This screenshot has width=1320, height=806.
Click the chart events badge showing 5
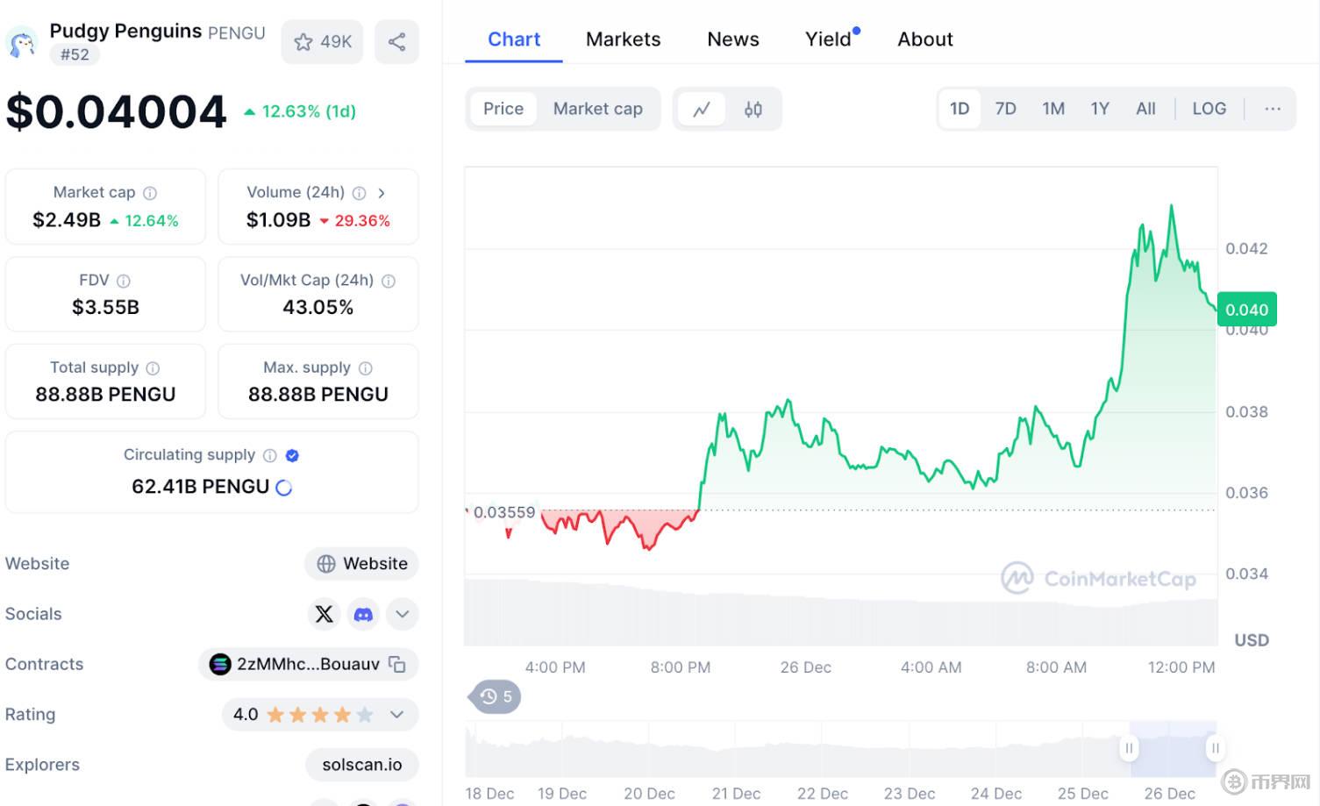tap(496, 696)
